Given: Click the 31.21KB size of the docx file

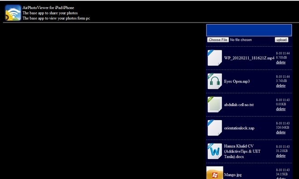Looking at the screenshot, I should pos(282,151).
